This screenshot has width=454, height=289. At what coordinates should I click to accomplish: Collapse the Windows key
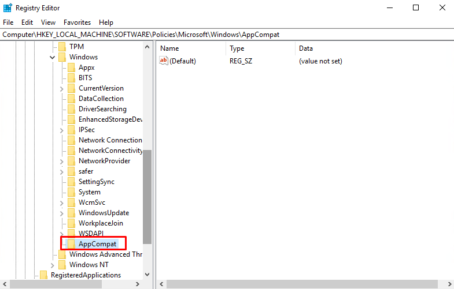point(53,58)
